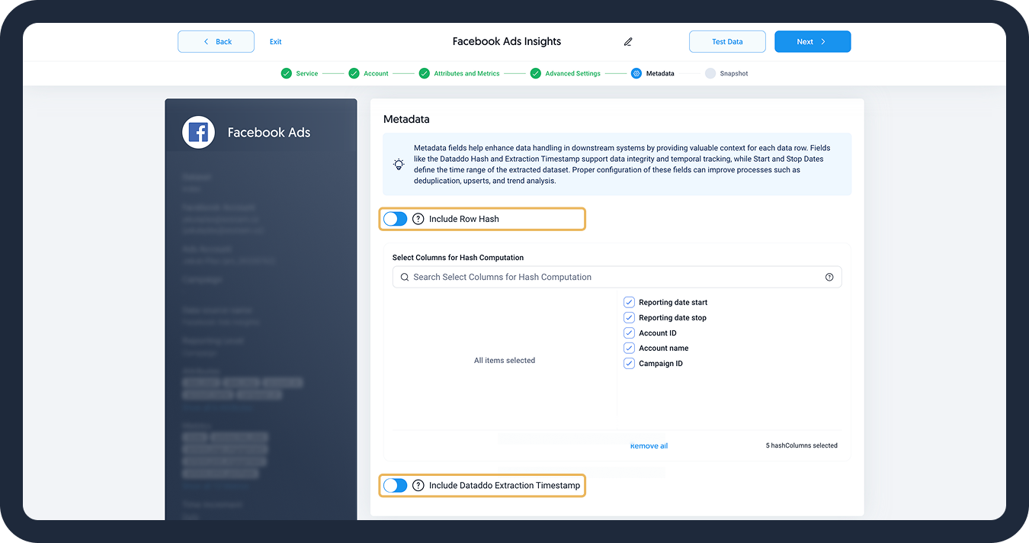Screen dimensions: 1029x543
Task: Click the Facebook logo icon
Action: click(x=198, y=133)
